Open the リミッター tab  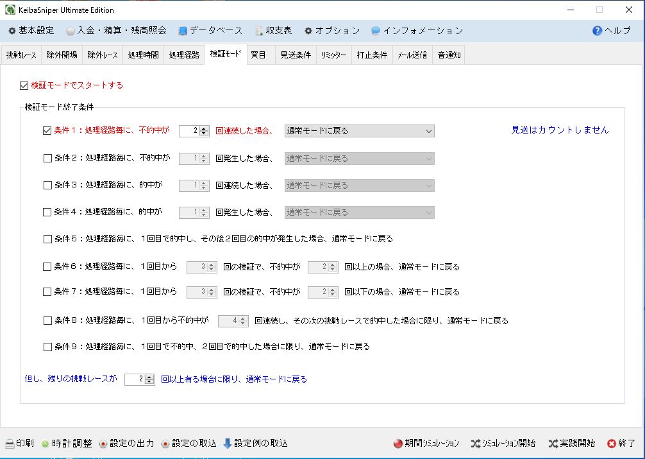[x=333, y=55]
